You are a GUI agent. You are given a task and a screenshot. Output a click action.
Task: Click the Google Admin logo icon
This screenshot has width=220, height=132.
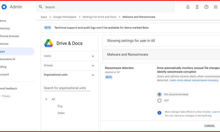[x=4, y=7]
